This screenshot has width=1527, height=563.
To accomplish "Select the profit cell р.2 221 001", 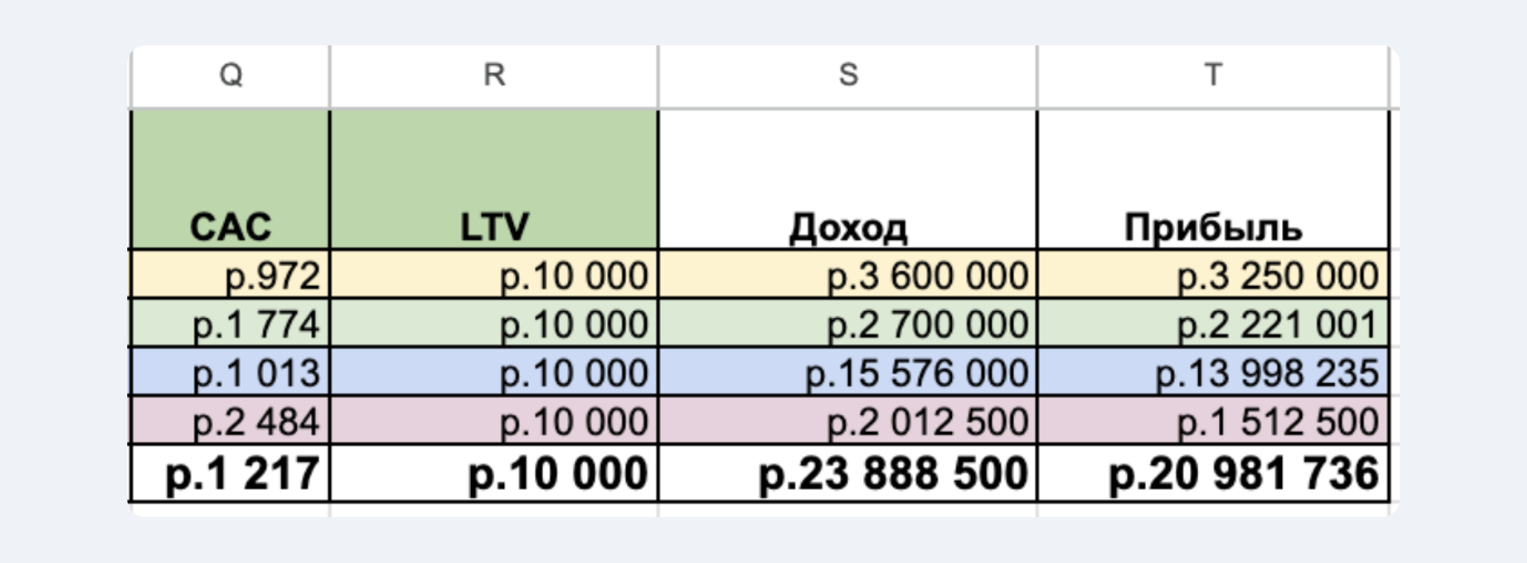I will pos(1213,323).
